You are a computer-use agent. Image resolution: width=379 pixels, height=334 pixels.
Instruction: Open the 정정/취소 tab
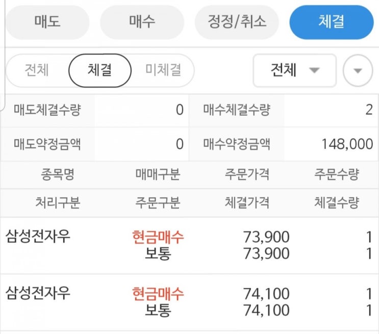[x=237, y=22]
